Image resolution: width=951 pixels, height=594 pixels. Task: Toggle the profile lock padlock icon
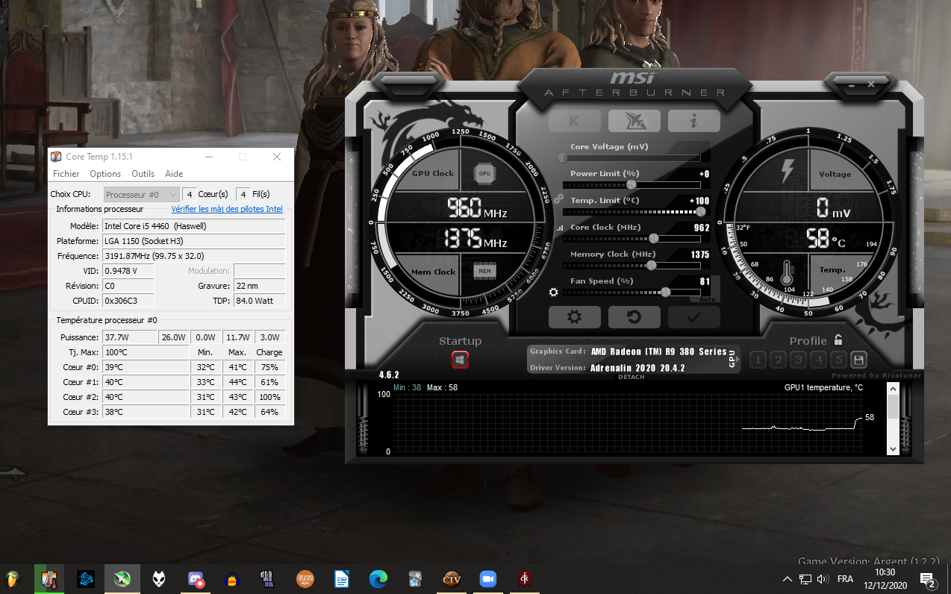click(x=838, y=340)
